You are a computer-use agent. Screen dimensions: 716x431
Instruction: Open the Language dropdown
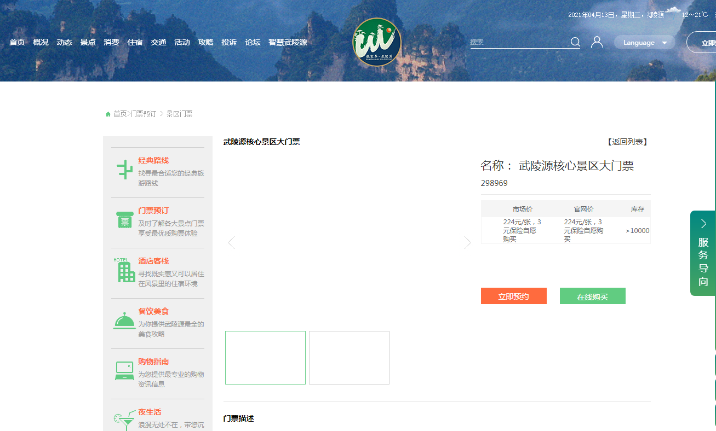pos(644,43)
